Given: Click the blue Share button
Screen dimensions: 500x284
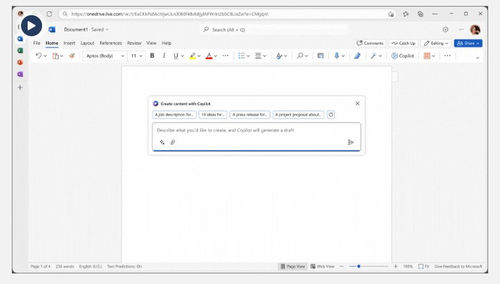Looking at the screenshot, I should click(x=468, y=44).
